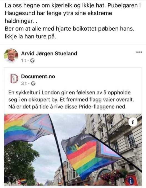Click the line "Nå er det på tide"
Screen dimensions: 146x188
[x=67, y=107]
